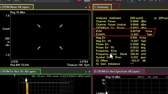This screenshot has width=168, height=94.
Task: Click the 2.5763 X-axis right value
Action: 84,62
